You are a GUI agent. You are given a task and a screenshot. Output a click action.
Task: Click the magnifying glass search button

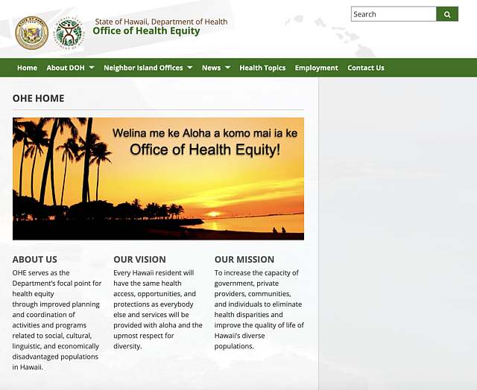tap(447, 14)
